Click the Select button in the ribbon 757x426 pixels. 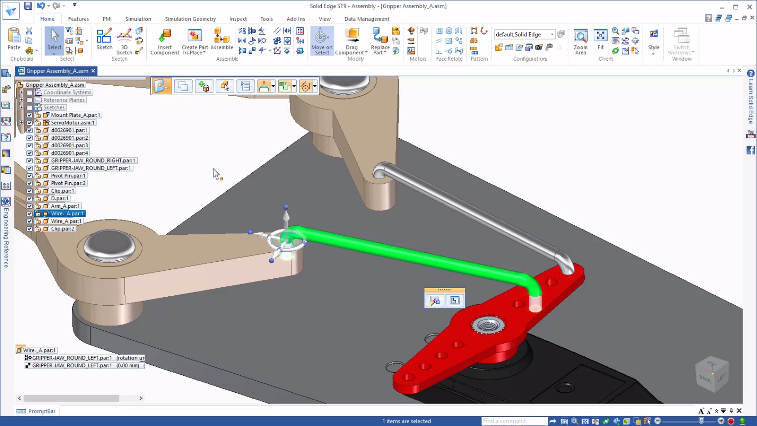point(53,40)
